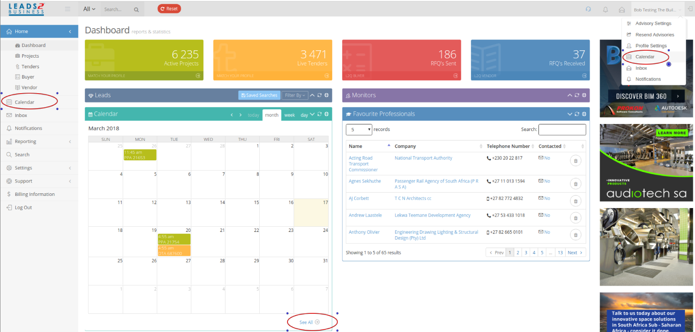695x332 pixels.
Task: Open the headset support icon in header
Action: point(588,9)
